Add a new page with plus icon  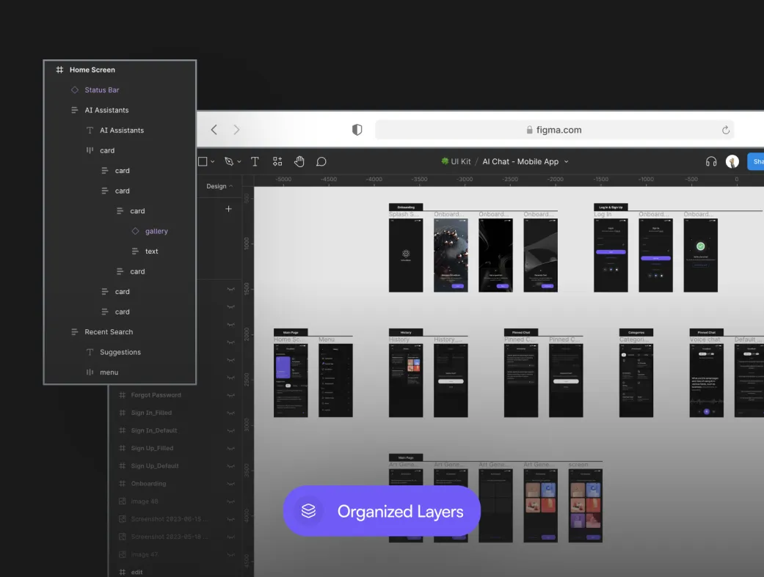click(228, 209)
